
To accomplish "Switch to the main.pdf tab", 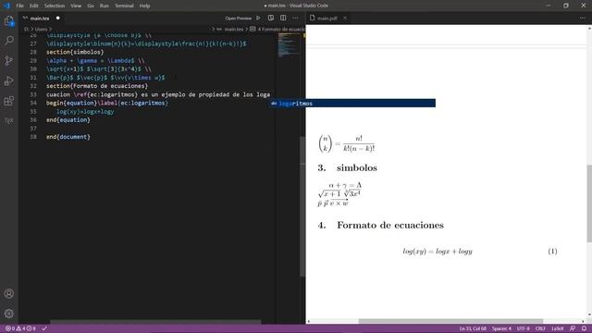I will pos(327,18).
